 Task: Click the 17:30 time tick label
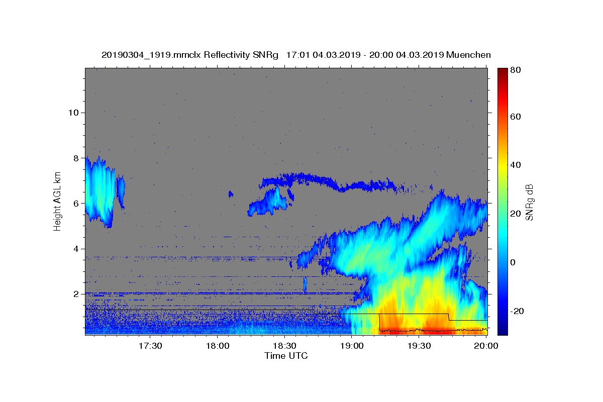pyautogui.click(x=150, y=346)
